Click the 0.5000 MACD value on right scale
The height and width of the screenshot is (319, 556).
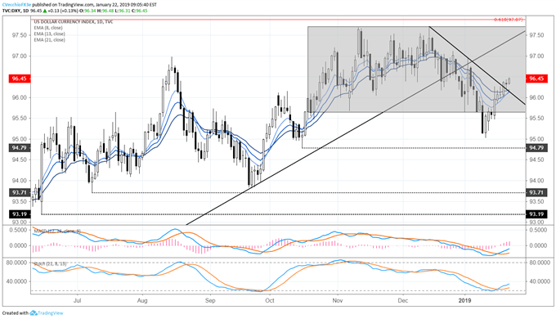[x=537, y=230]
